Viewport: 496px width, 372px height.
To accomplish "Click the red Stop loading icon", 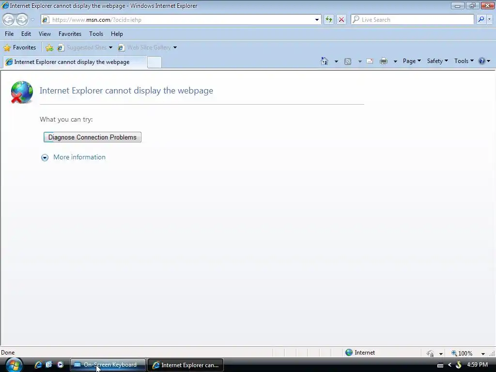I will pyautogui.click(x=341, y=19).
